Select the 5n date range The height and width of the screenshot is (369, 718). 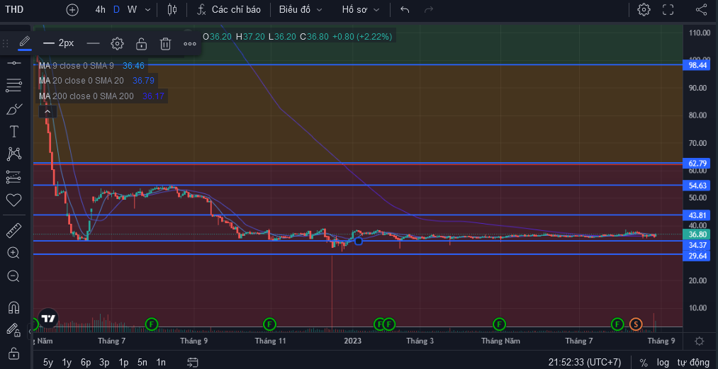pos(142,363)
